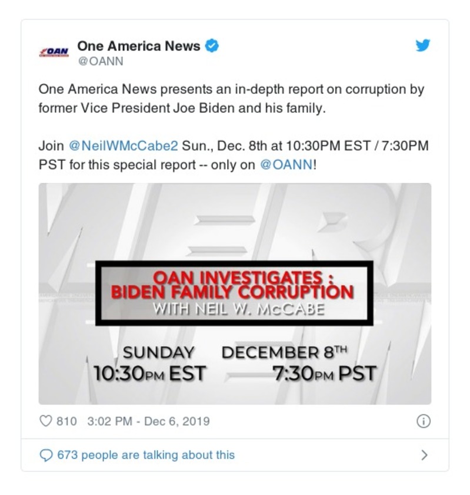Click the blue verified badge icon
This screenshot has height=495, width=470.
click(x=212, y=46)
